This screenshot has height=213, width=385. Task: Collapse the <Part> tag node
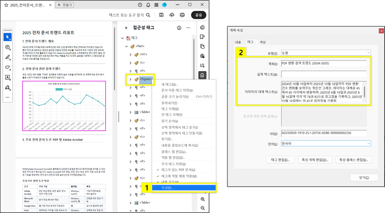click(126, 46)
